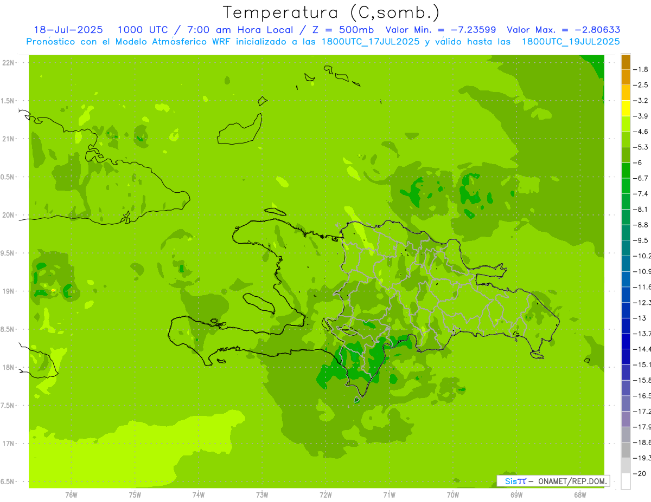This screenshot has width=651, height=502.
Task: Click the '21N' latitude label
Action: click(9, 139)
